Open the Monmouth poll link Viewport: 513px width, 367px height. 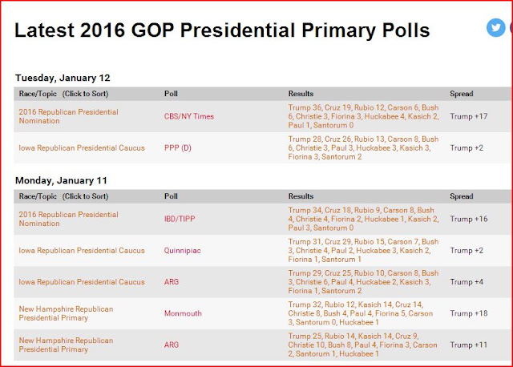click(183, 313)
